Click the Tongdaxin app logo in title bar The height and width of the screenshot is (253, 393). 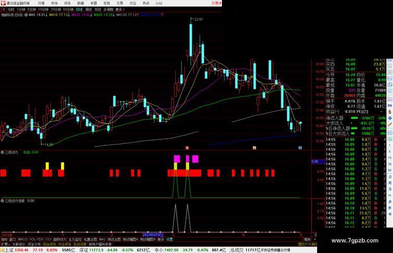click(3, 3)
